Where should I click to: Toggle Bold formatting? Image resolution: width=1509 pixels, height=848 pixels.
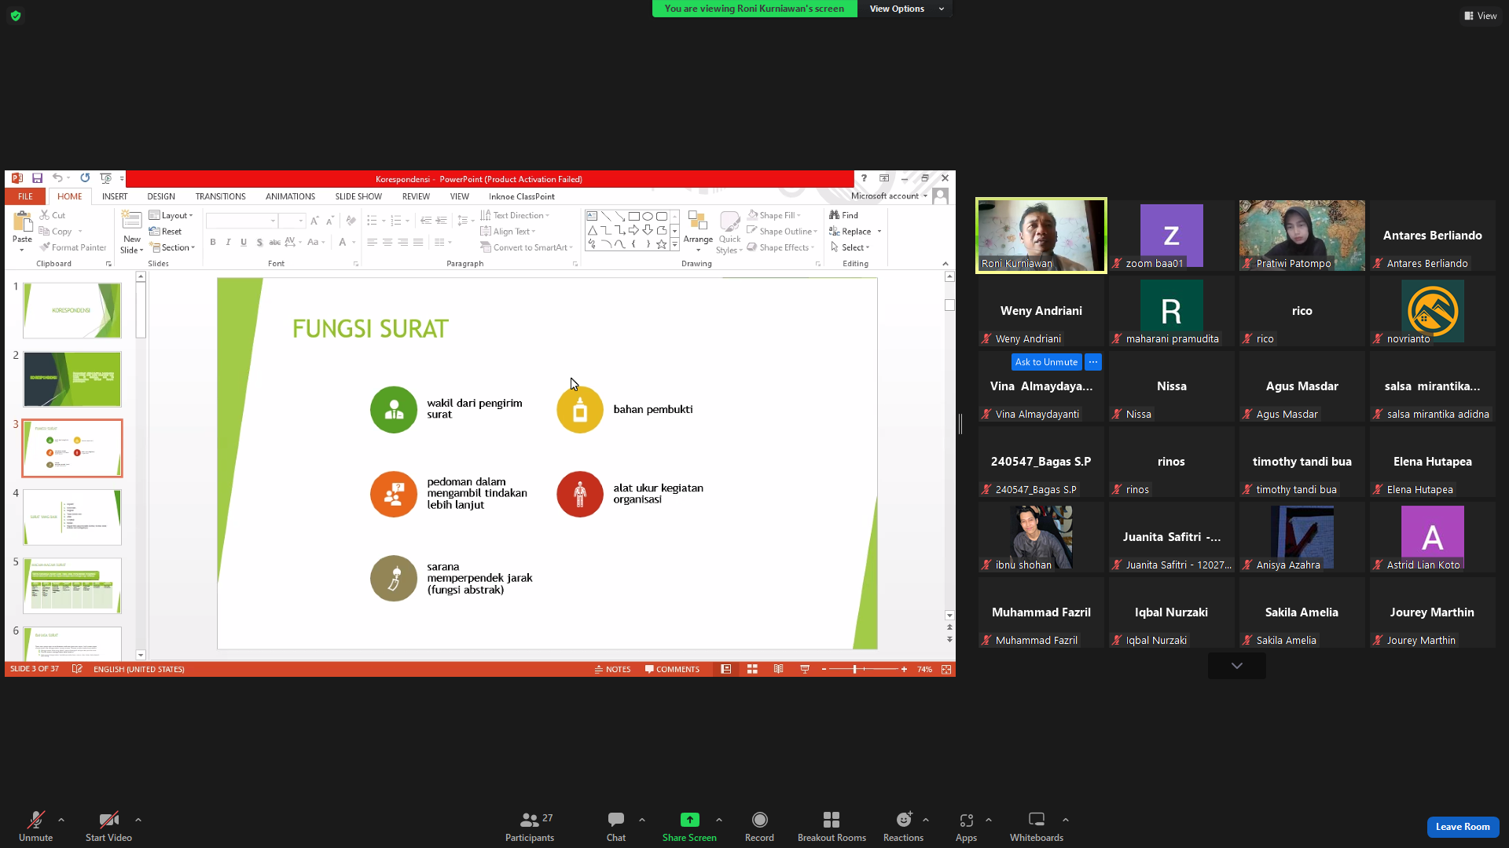point(213,243)
